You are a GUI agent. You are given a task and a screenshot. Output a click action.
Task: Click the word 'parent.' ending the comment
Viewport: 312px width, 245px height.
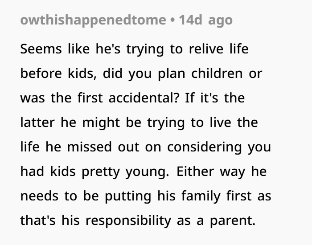point(233,221)
